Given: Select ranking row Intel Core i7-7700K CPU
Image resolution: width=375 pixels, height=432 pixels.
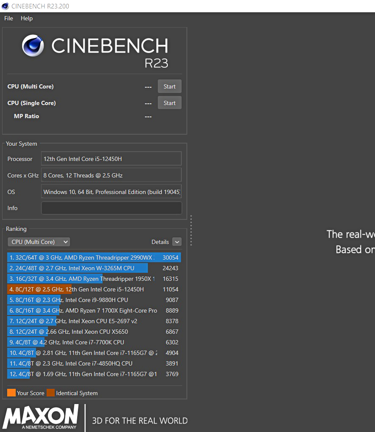Looking at the screenshot, I should click(94, 342).
